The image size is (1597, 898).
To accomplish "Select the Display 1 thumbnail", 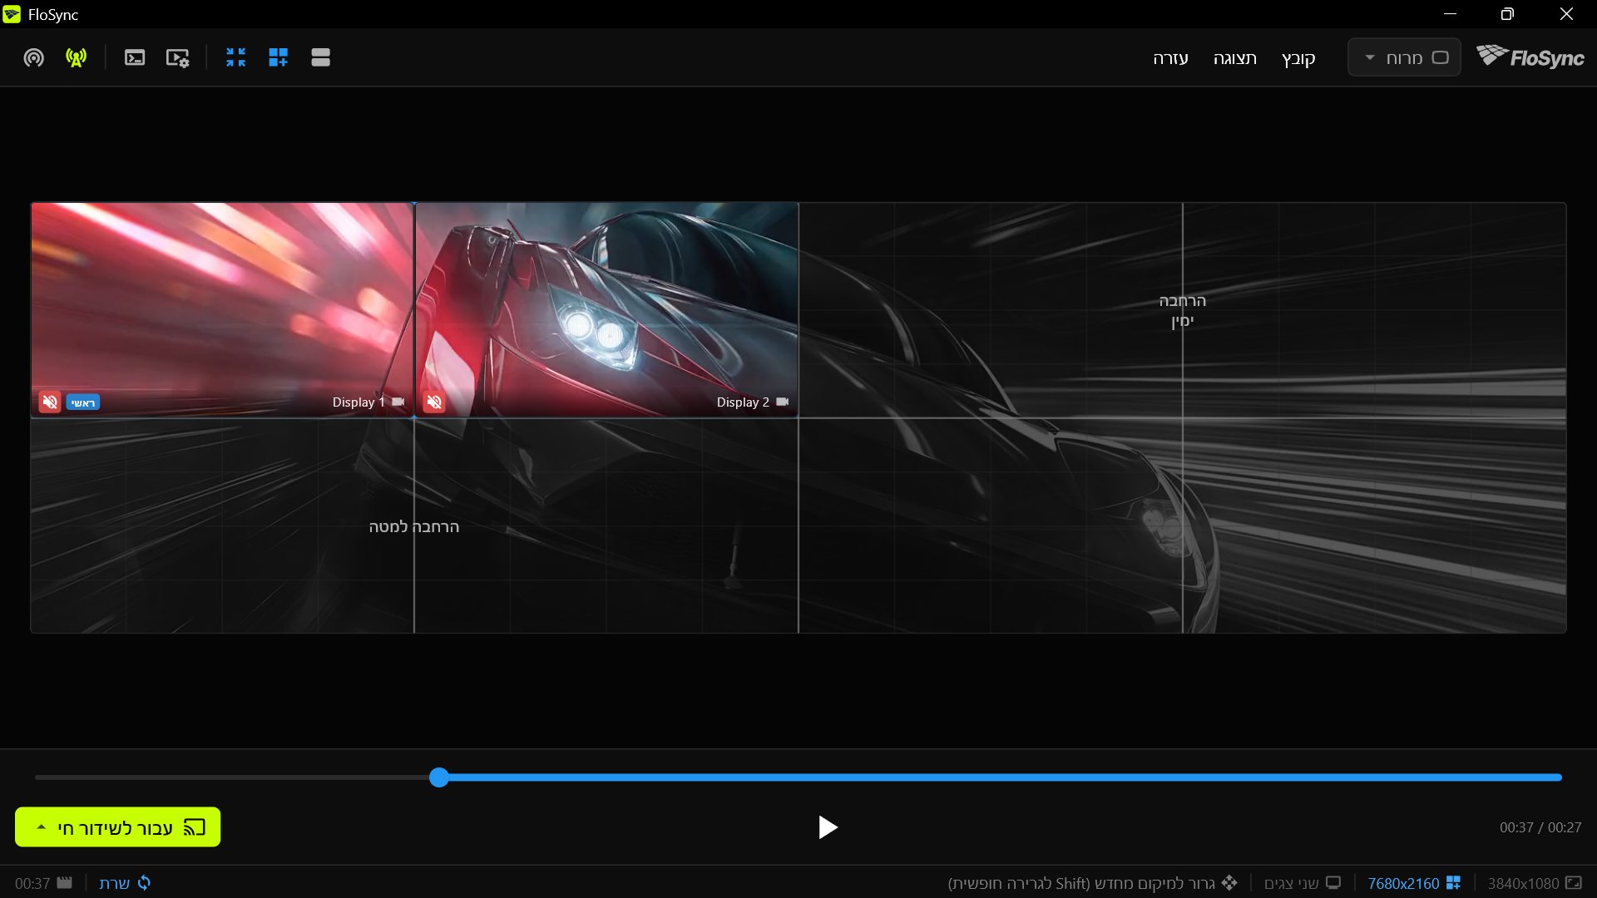I will coord(222,309).
